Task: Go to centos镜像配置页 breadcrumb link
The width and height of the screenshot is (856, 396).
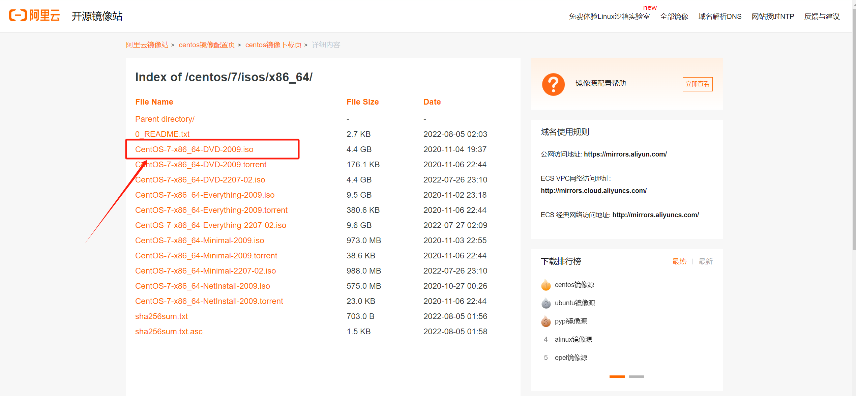Action: pyautogui.click(x=207, y=45)
